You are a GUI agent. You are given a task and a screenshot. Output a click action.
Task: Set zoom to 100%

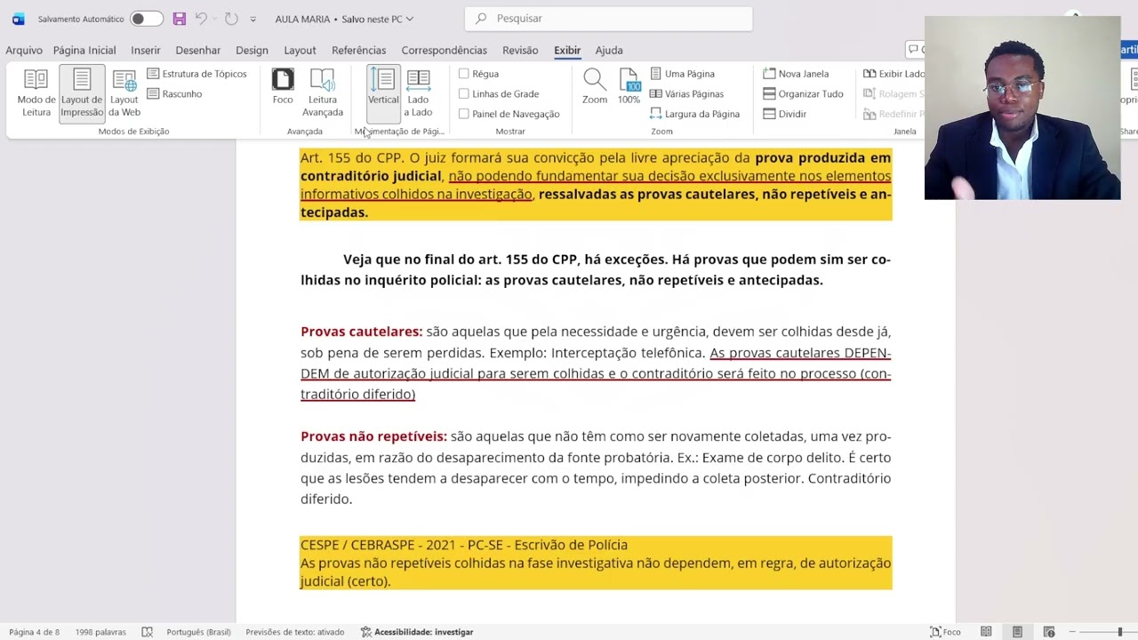click(x=629, y=87)
